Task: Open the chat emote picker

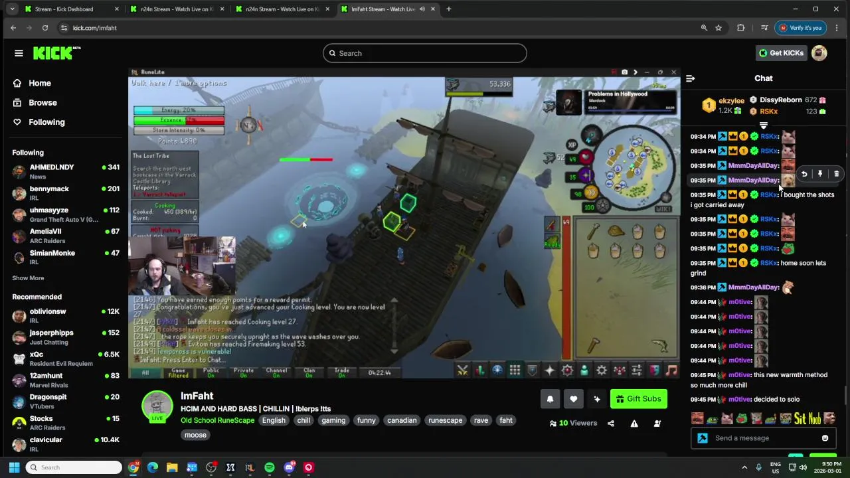Action: 825,438
